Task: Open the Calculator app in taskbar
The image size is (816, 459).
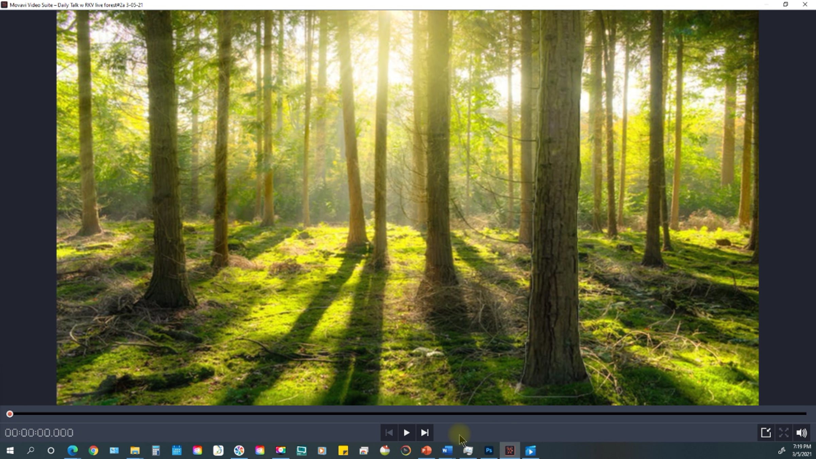Action: tap(156, 451)
